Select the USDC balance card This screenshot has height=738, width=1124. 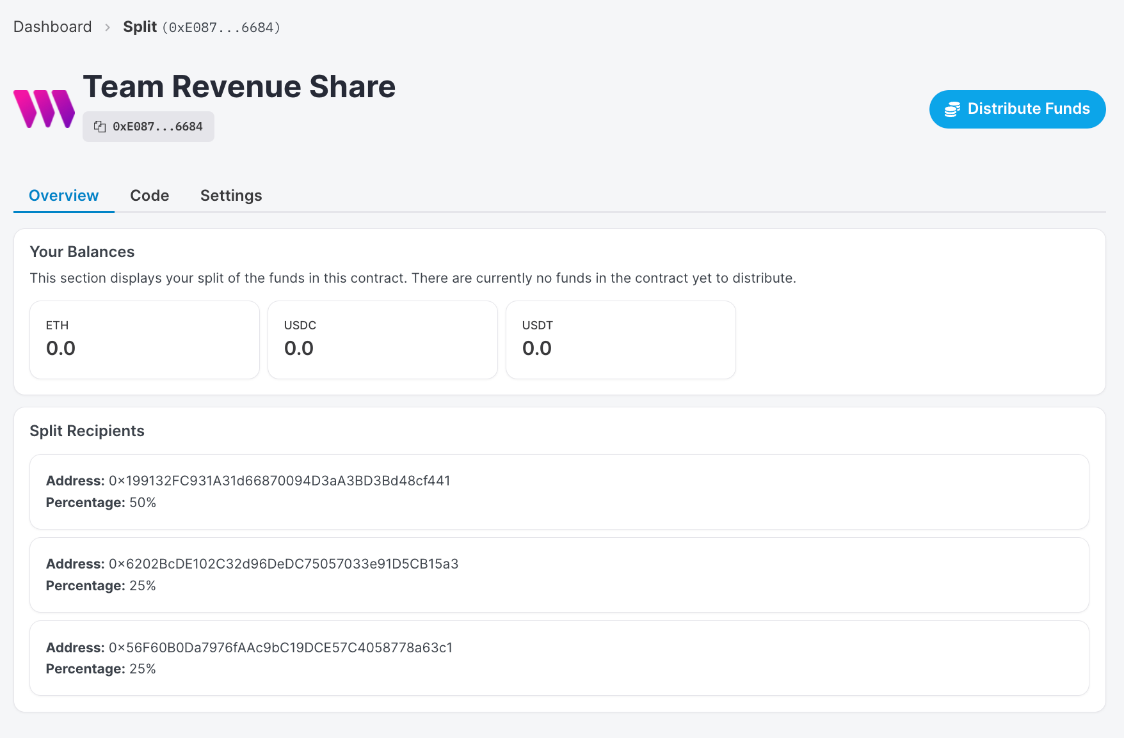[383, 340]
